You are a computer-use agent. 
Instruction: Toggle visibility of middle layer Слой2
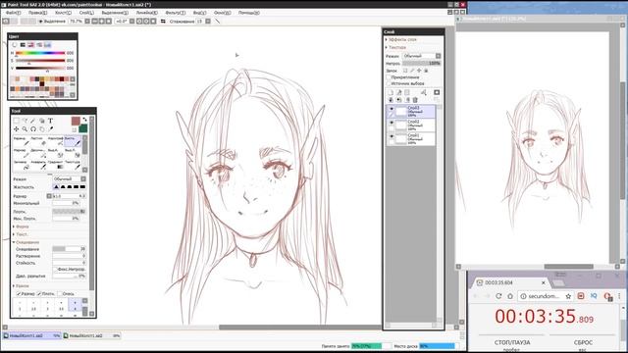[391, 123]
